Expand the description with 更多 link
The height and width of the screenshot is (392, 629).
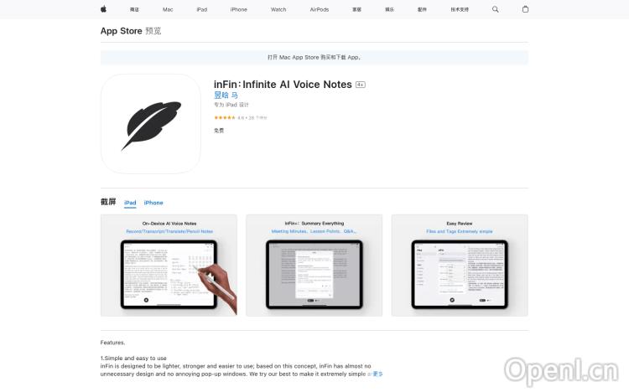pyautogui.click(x=377, y=374)
